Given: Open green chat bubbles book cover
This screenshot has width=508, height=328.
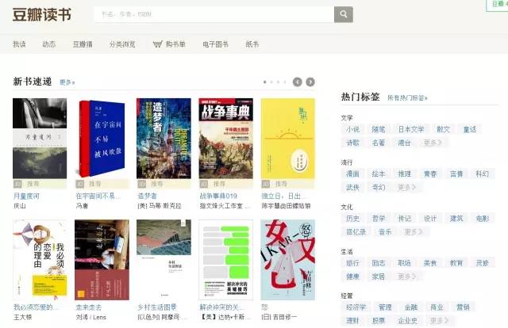Looking at the screenshot, I should click(x=225, y=260).
